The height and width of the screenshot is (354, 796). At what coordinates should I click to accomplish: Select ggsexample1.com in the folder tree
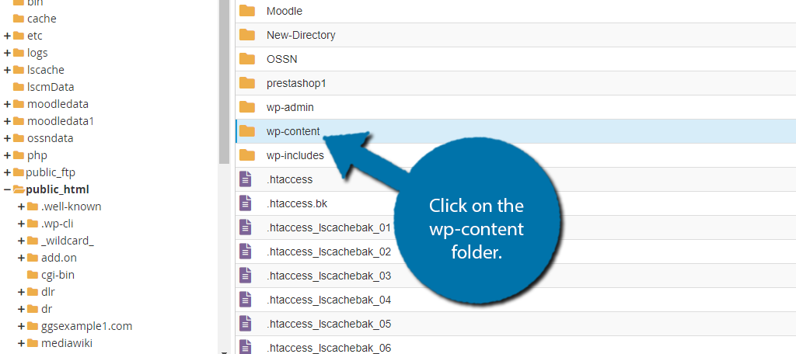(87, 326)
